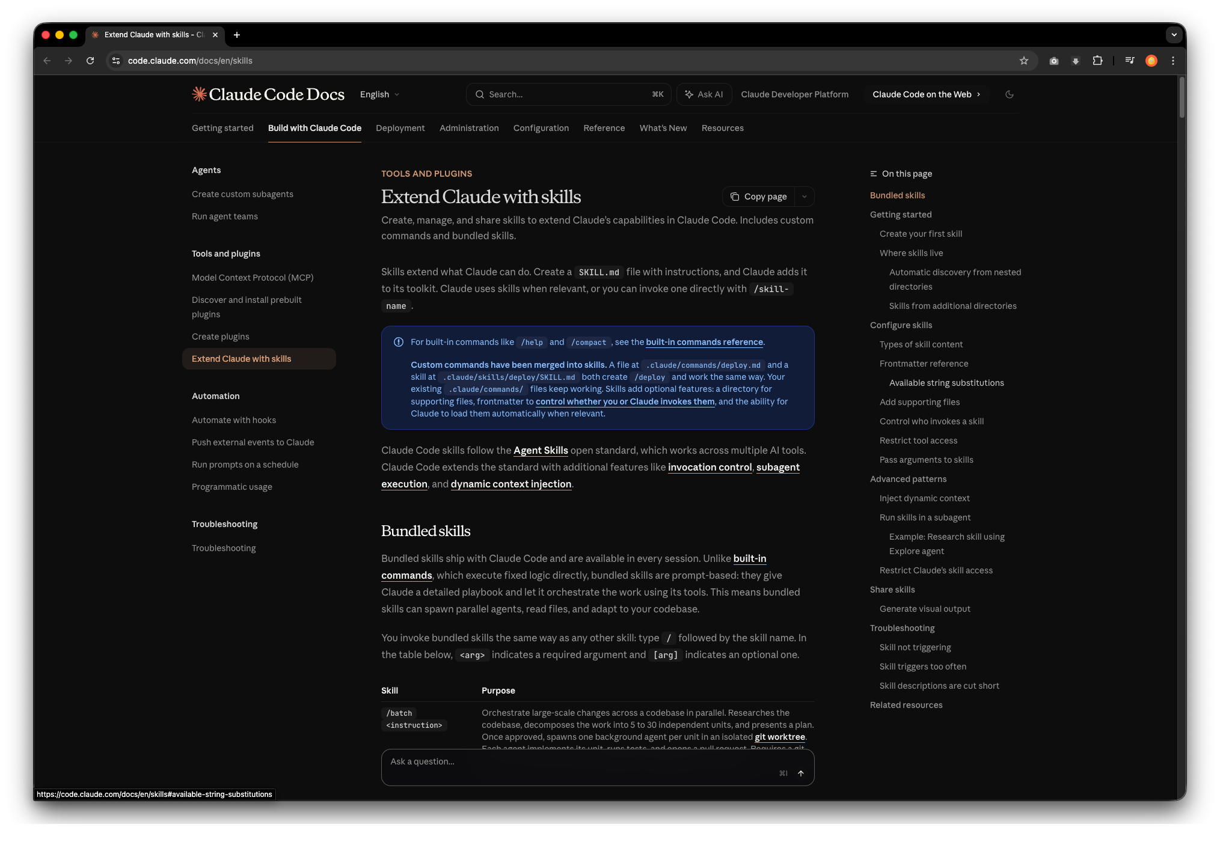Image resolution: width=1220 pixels, height=845 pixels.
Task: Open the Reference tab
Action: coord(604,128)
